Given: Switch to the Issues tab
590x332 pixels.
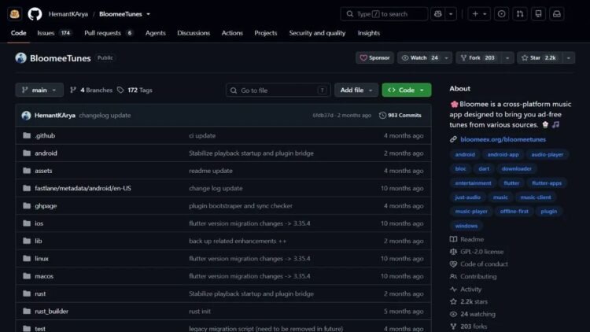Looking at the screenshot, I should point(53,33).
